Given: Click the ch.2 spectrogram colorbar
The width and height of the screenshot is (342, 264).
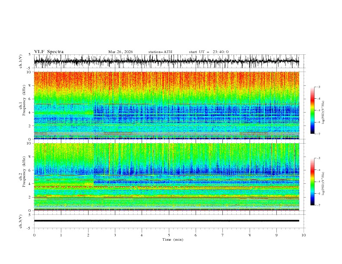Looking at the screenshot, I should tap(313, 182).
